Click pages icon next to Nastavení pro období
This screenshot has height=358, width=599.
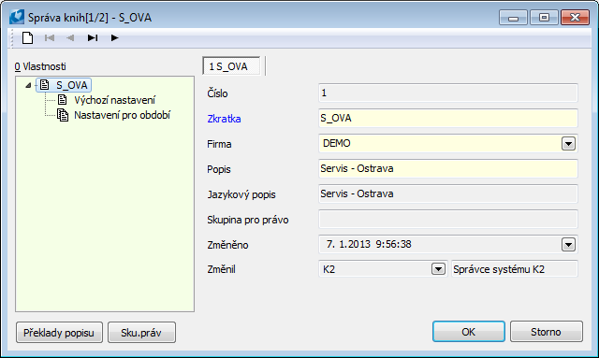(63, 115)
